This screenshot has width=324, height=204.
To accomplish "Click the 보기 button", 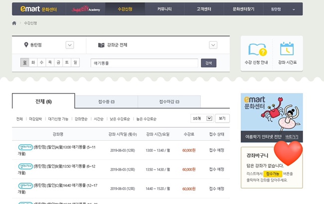I will tap(222, 118).
